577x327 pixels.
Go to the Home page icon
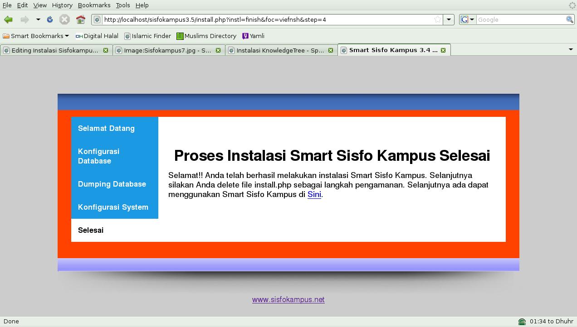point(81,19)
